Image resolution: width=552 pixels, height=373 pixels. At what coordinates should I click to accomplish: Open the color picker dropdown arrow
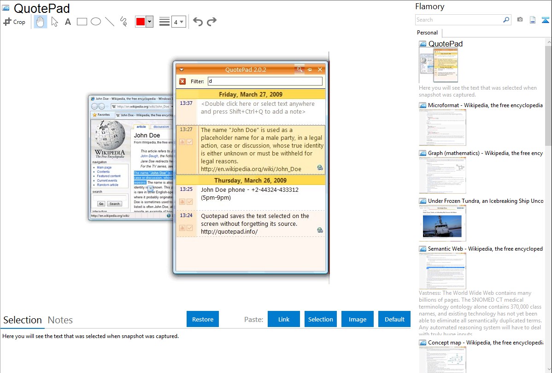tap(149, 22)
